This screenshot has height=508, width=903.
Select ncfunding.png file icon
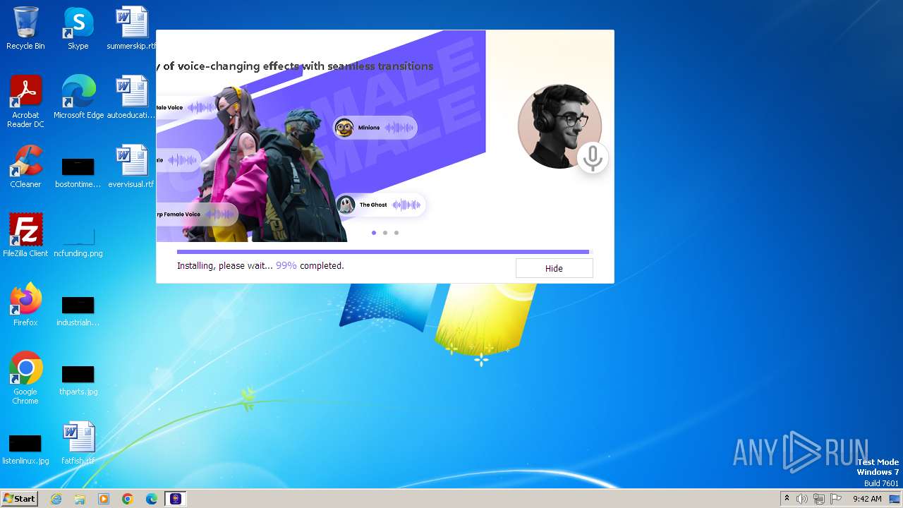click(78, 242)
